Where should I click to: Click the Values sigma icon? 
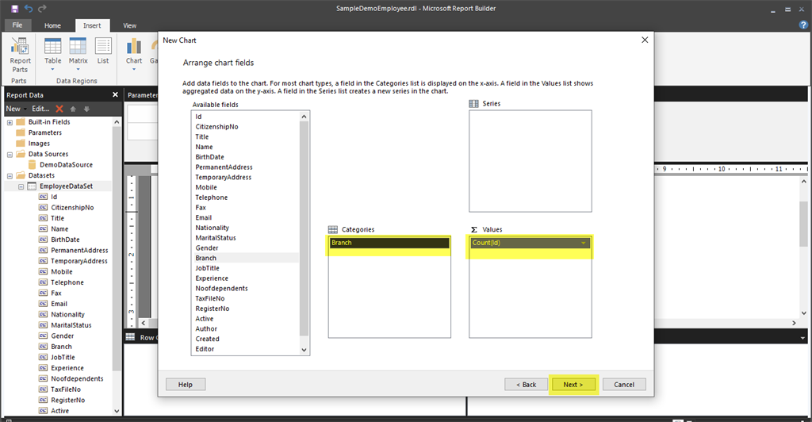tap(474, 229)
